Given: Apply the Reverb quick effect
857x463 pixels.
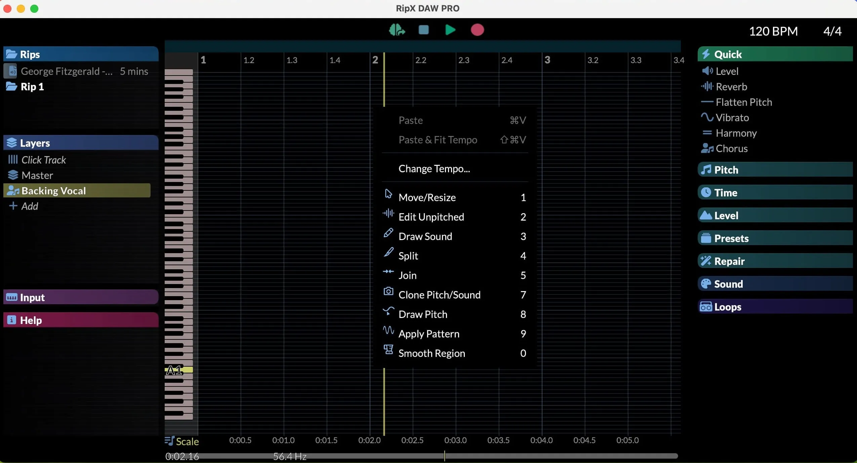Looking at the screenshot, I should [731, 87].
